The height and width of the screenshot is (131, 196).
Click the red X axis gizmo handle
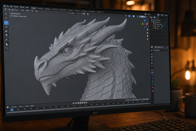[147, 24]
